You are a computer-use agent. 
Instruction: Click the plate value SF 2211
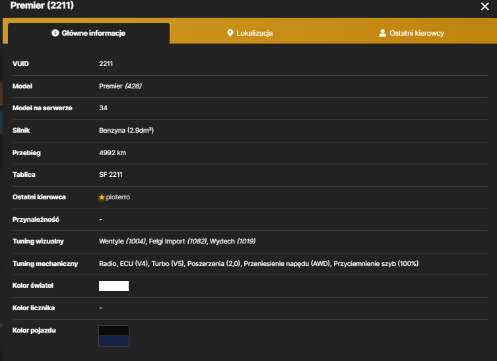point(111,175)
